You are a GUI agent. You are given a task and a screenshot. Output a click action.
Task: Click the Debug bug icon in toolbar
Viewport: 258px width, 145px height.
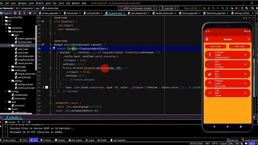tap(209, 8)
